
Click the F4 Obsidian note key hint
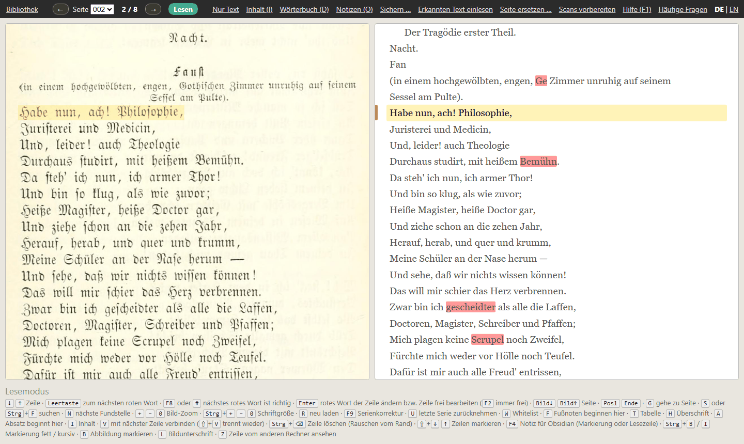pyautogui.click(x=512, y=424)
